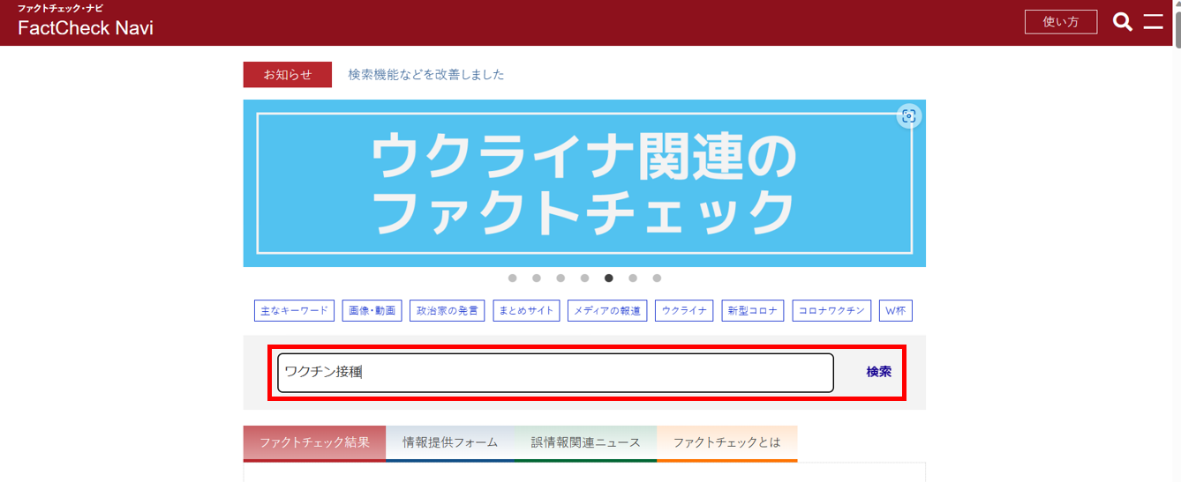
Task: Switch to 誤情報関連ニュース tab
Action: point(586,443)
